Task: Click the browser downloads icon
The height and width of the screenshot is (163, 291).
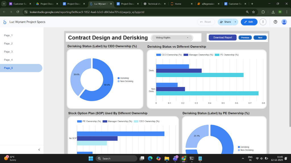Action: (273, 12)
